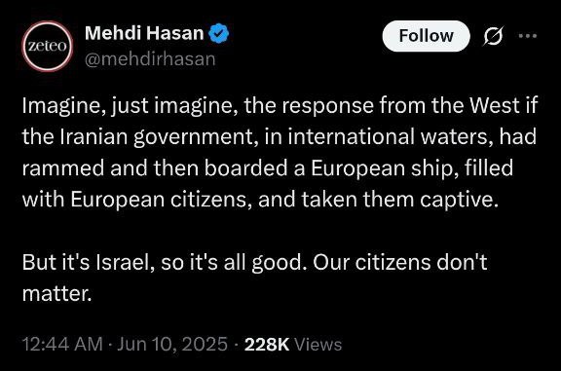The height and width of the screenshot is (371, 561).
Task: Open the Grok slashed-circle icon
Action: point(493,36)
